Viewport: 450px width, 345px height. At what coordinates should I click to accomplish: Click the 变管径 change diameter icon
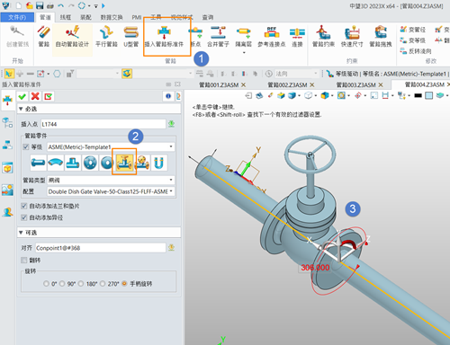click(403, 29)
